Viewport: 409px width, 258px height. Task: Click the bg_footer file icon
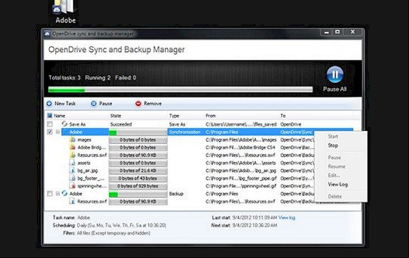(72, 178)
